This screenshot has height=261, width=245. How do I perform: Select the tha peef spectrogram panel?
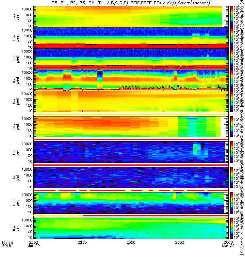click(x=131, y=17)
